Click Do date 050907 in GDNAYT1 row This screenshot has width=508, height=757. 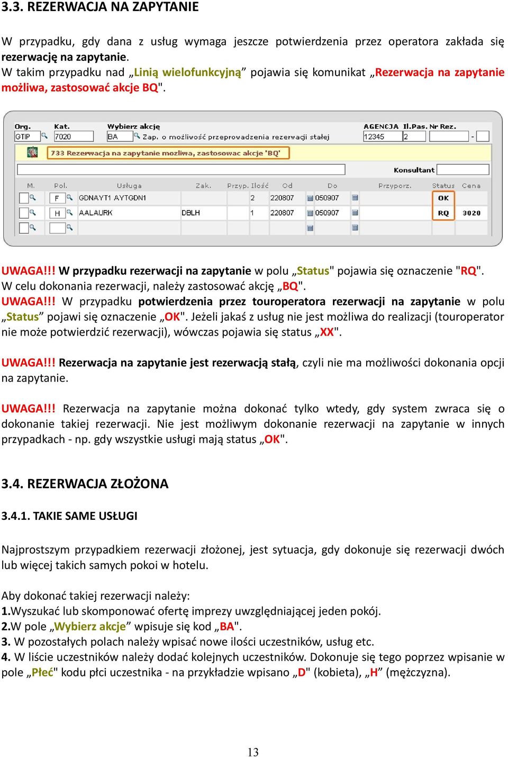click(x=327, y=198)
